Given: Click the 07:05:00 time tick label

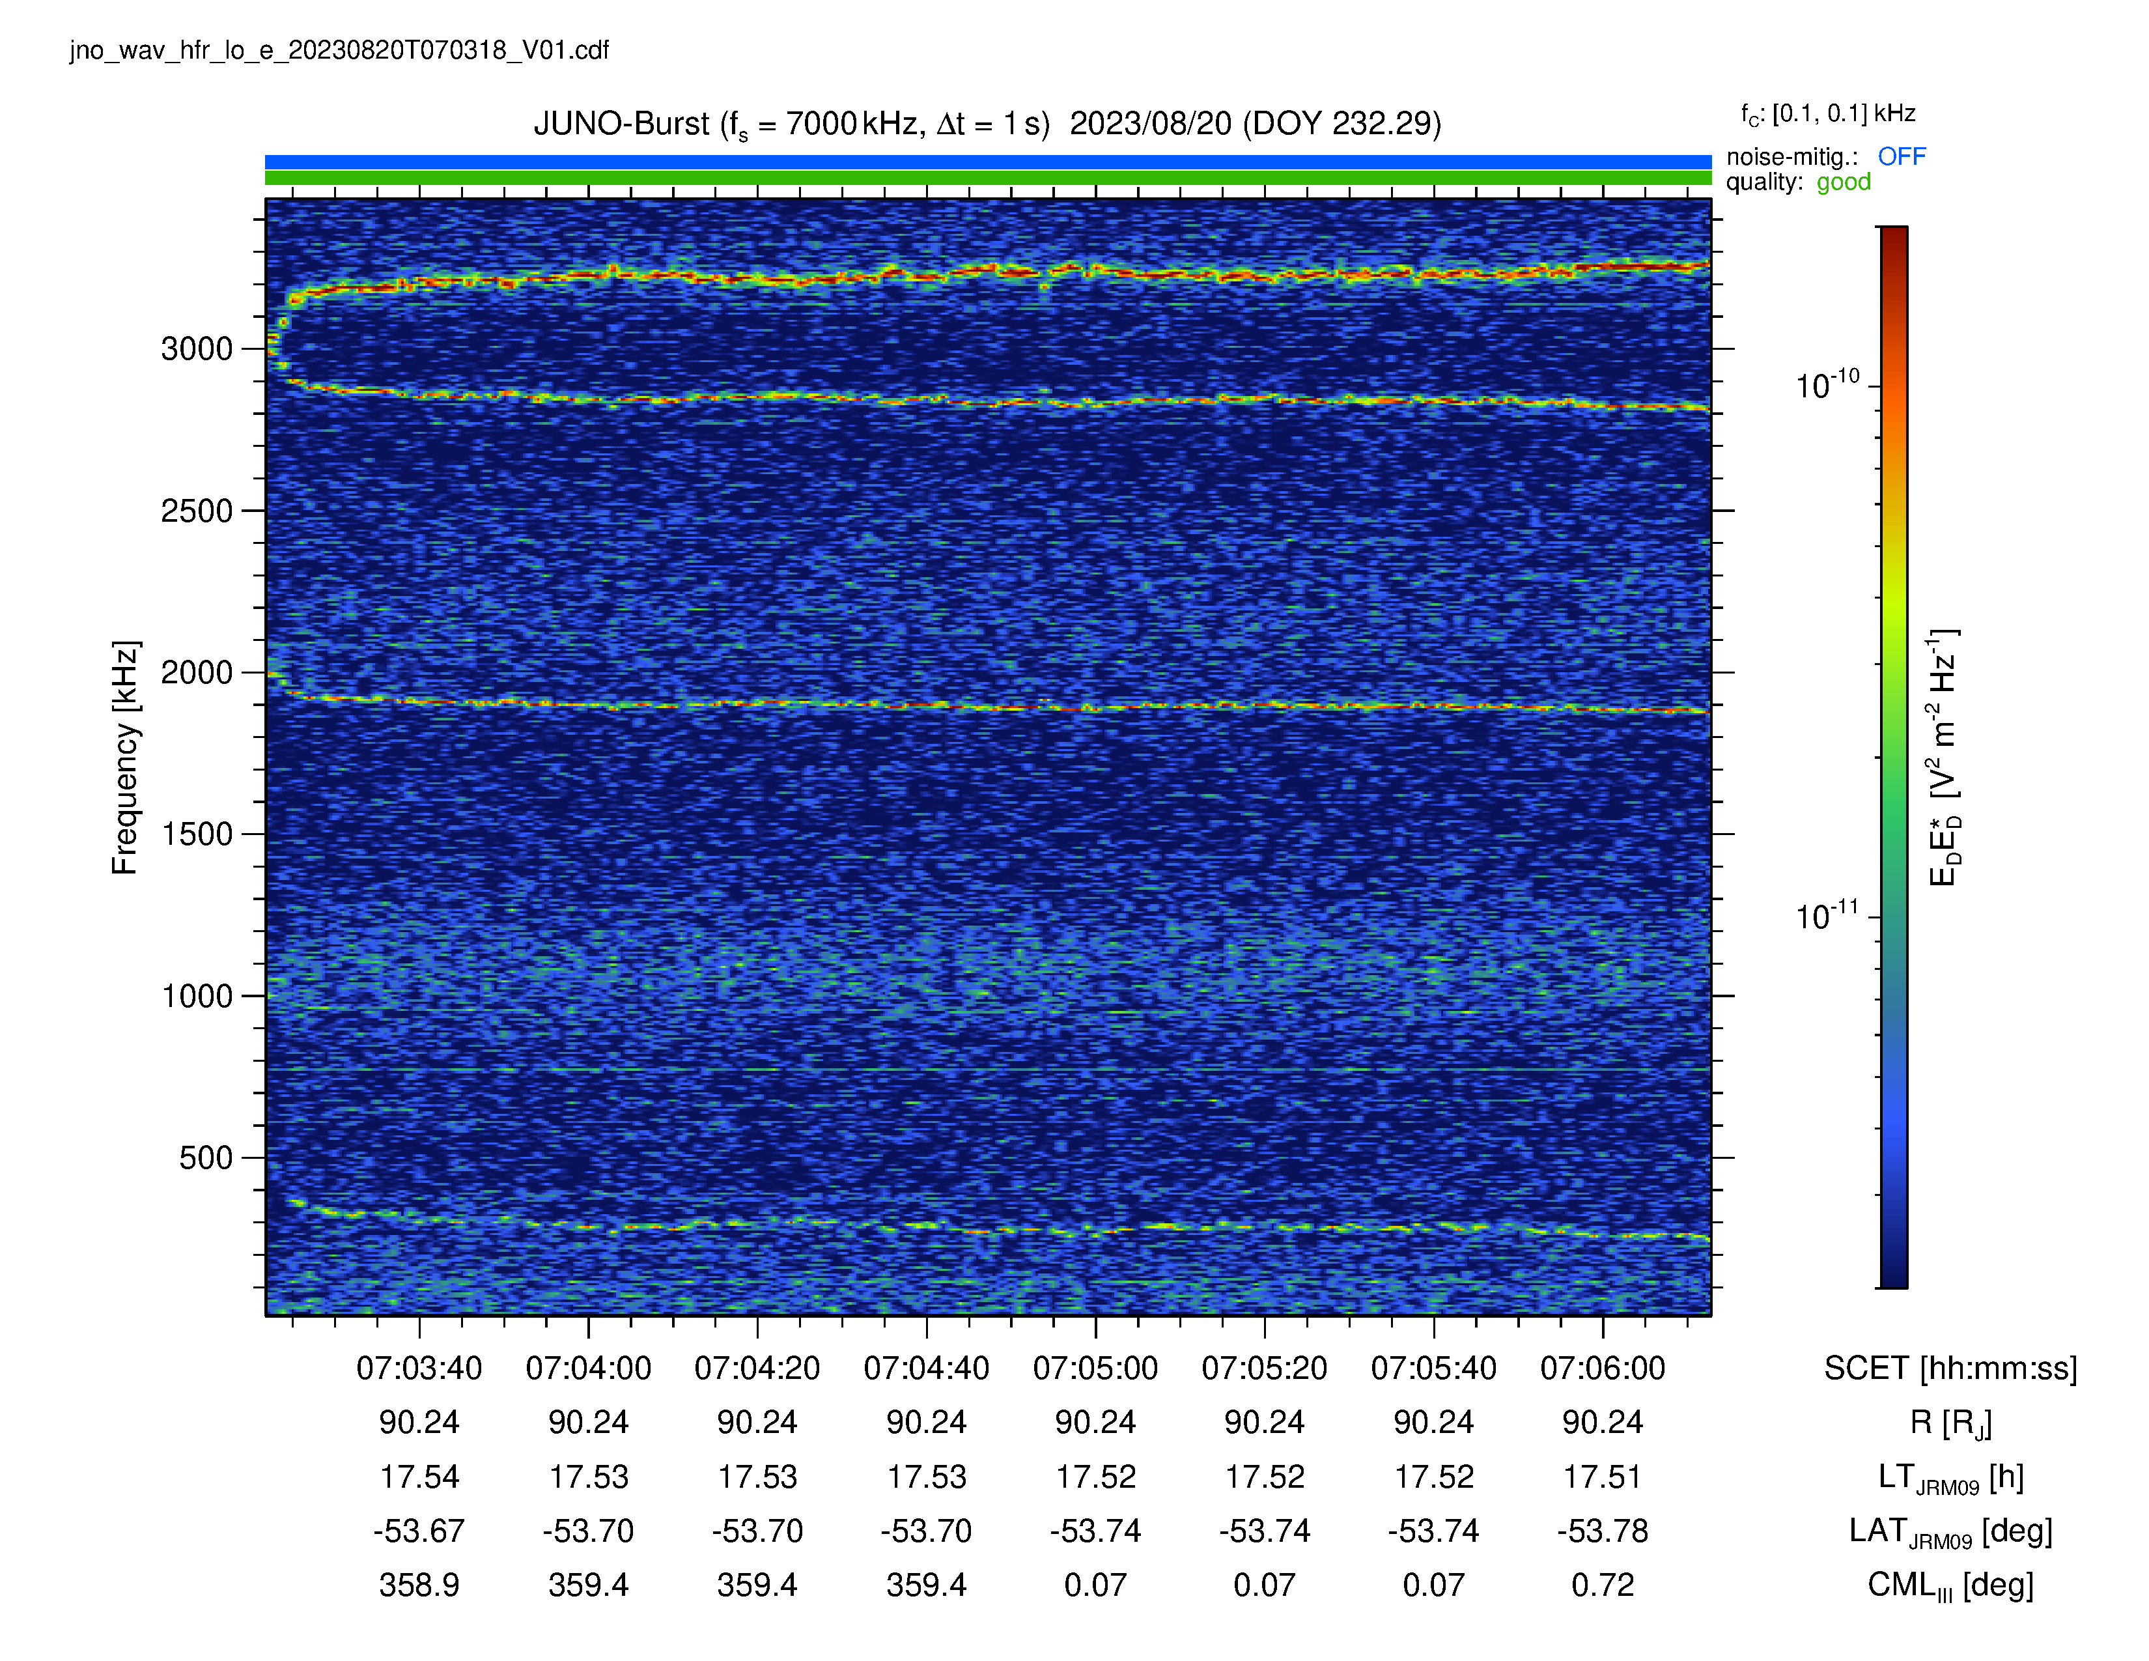Looking at the screenshot, I should pos(1095,1368).
